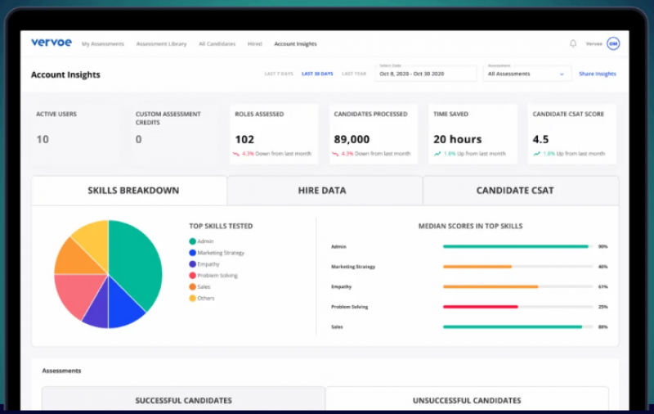The image size is (654, 414).
Task: Click the Share Insights link
Action: pyautogui.click(x=598, y=74)
